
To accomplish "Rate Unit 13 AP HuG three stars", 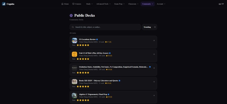I will tap(83, 59).
